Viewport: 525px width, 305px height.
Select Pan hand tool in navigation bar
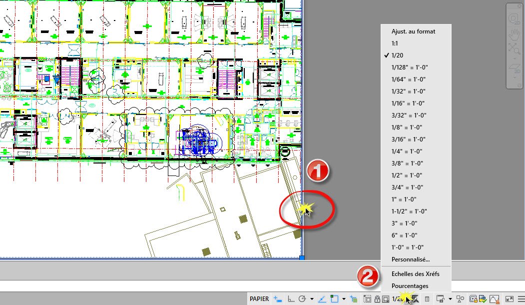tap(514, 34)
